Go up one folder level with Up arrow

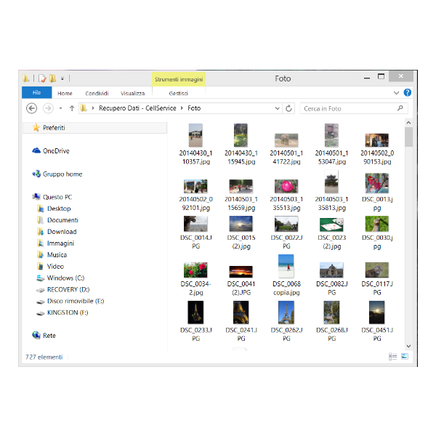(x=72, y=108)
